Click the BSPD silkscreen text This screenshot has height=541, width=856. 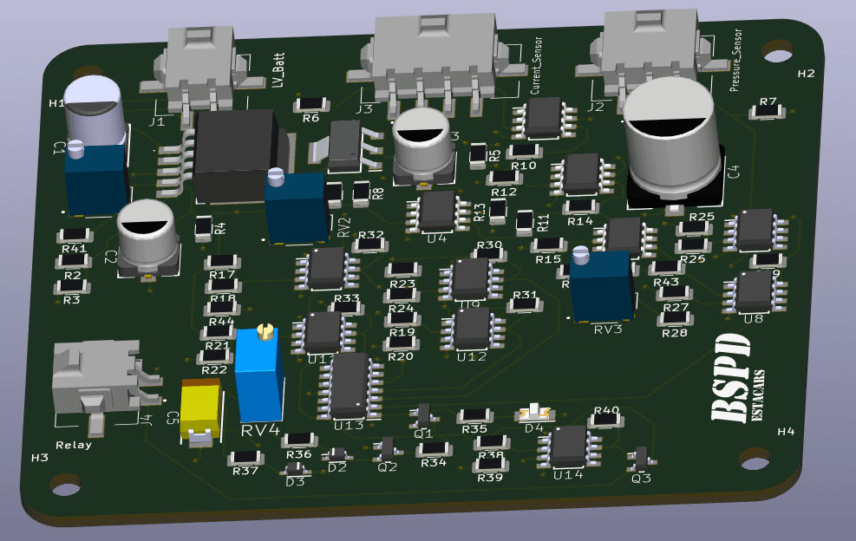click(x=730, y=378)
